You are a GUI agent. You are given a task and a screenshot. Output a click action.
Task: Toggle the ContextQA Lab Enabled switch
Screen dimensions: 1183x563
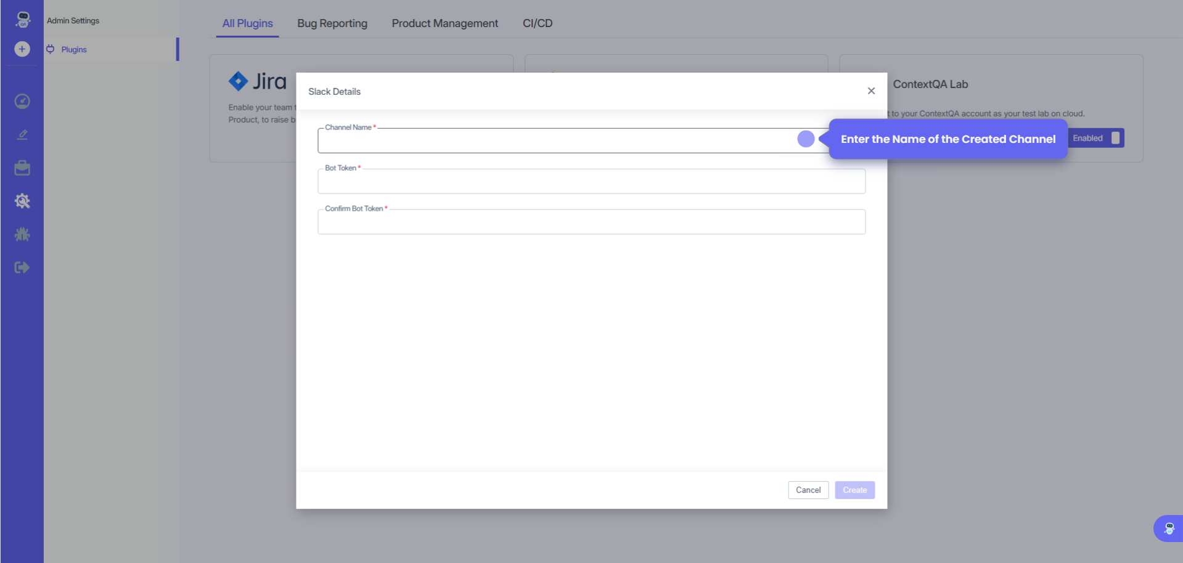point(1115,138)
